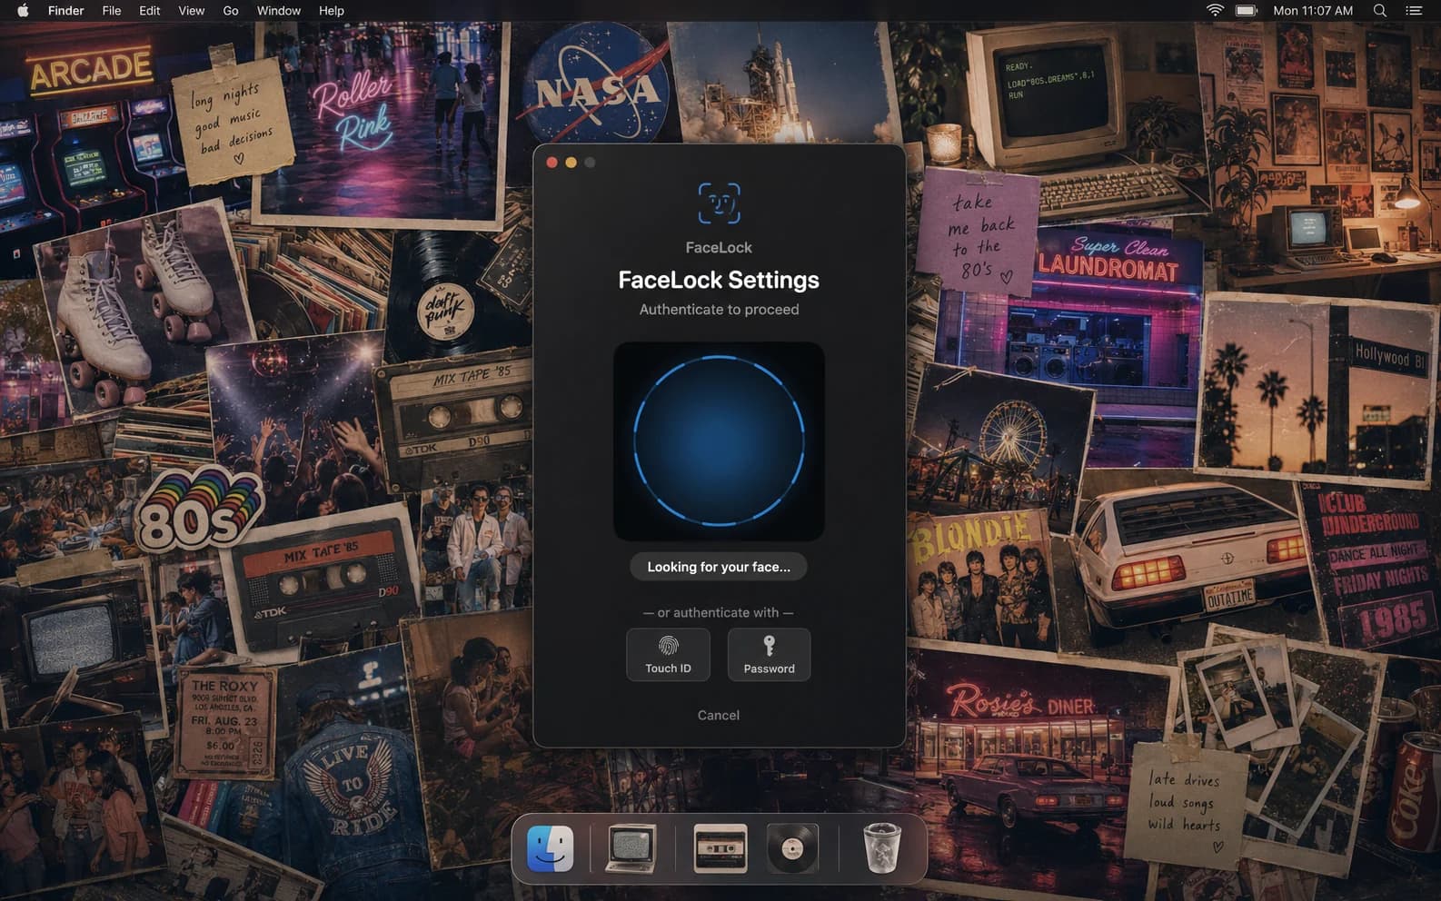Open the Trash in the Dock

881,848
